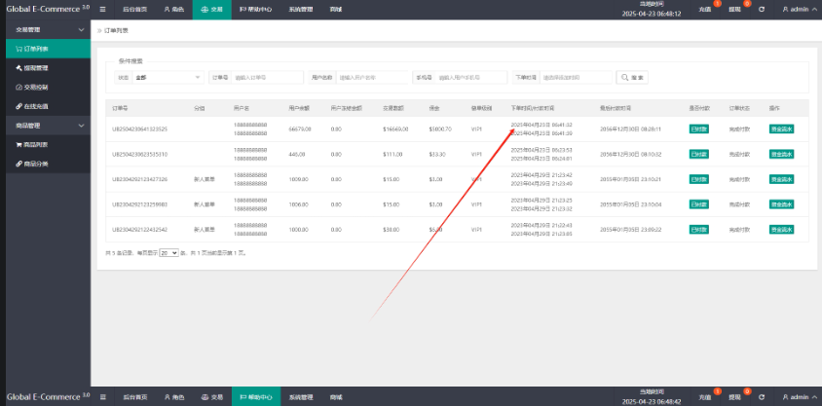Open 提现管理 in the sidebar

click(48, 68)
